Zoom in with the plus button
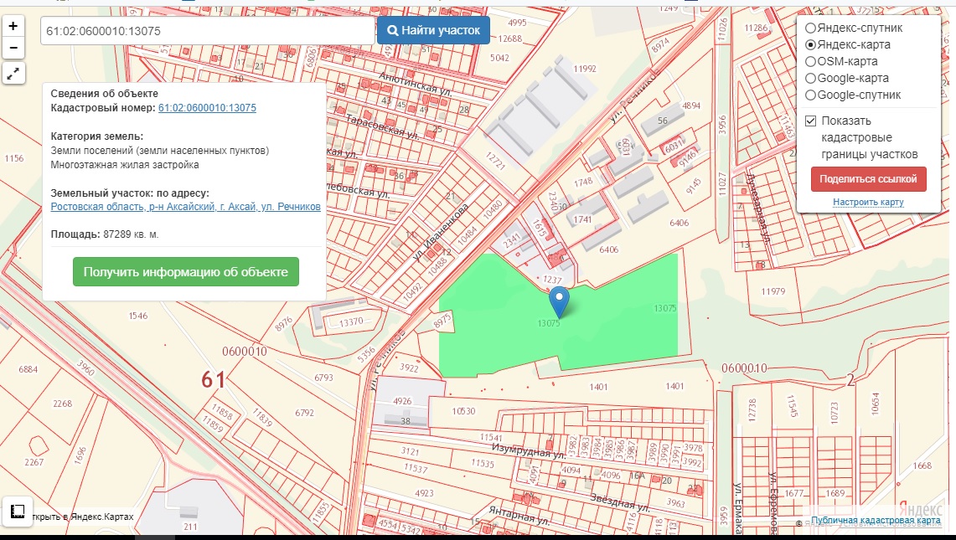 point(13,26)
